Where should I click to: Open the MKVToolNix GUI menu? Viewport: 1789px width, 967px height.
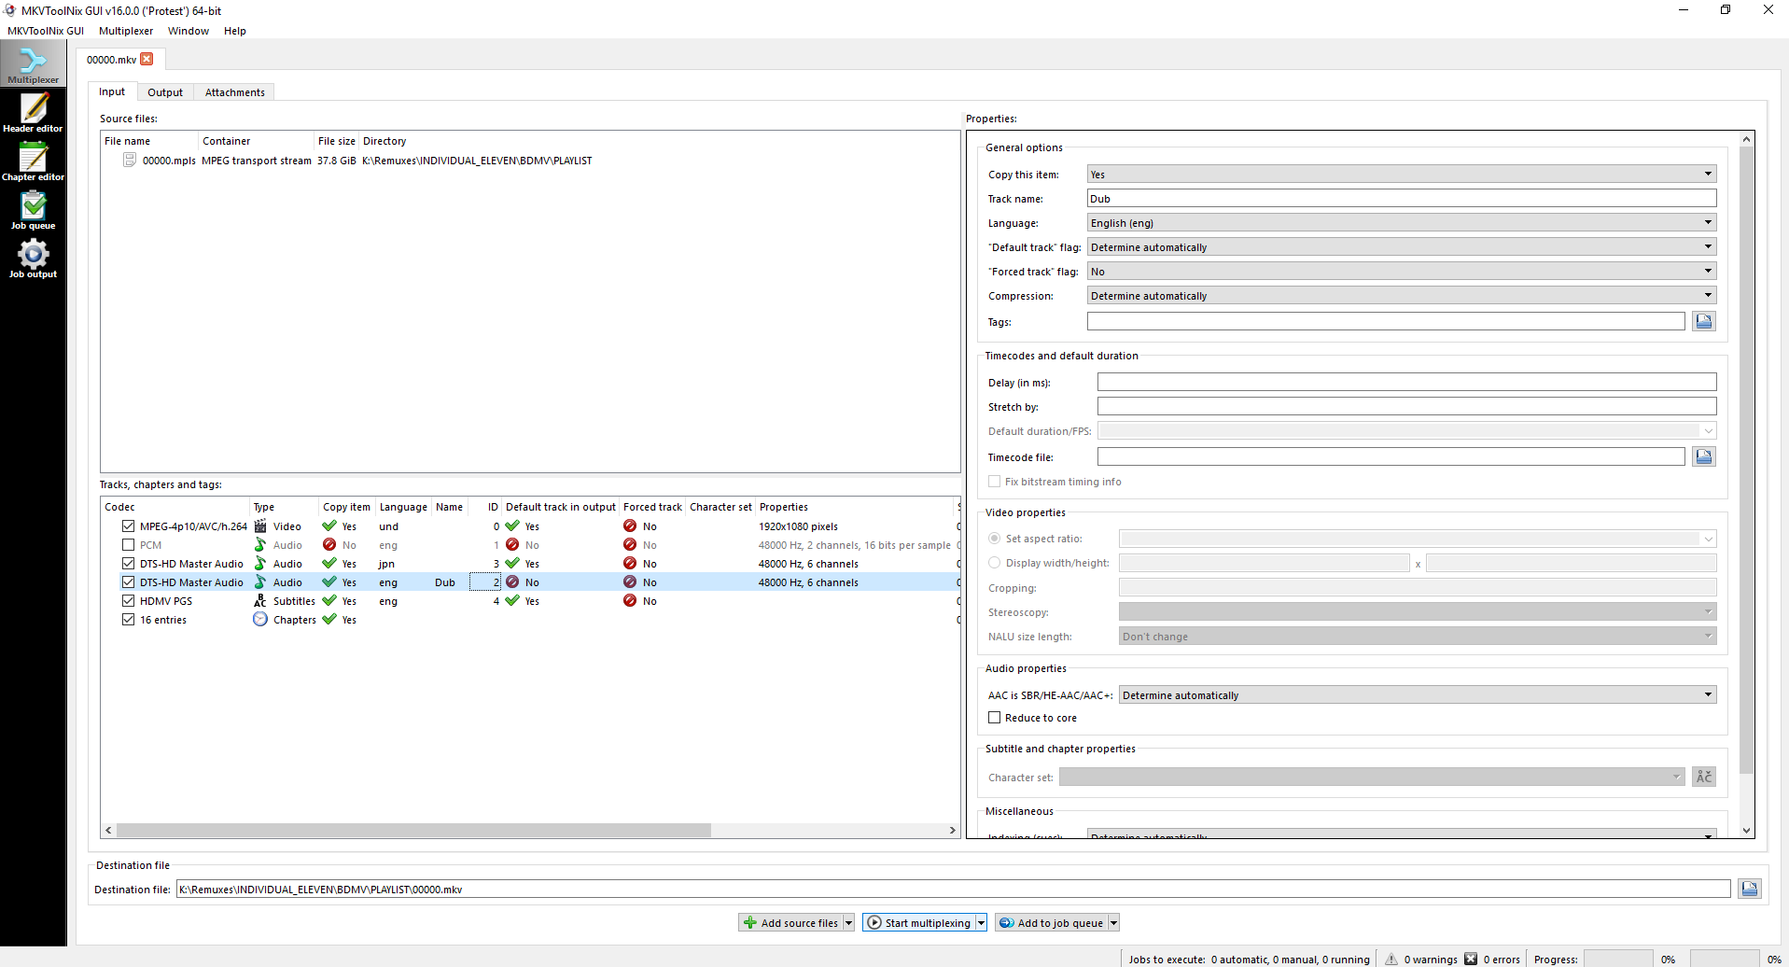click(46, 31)
